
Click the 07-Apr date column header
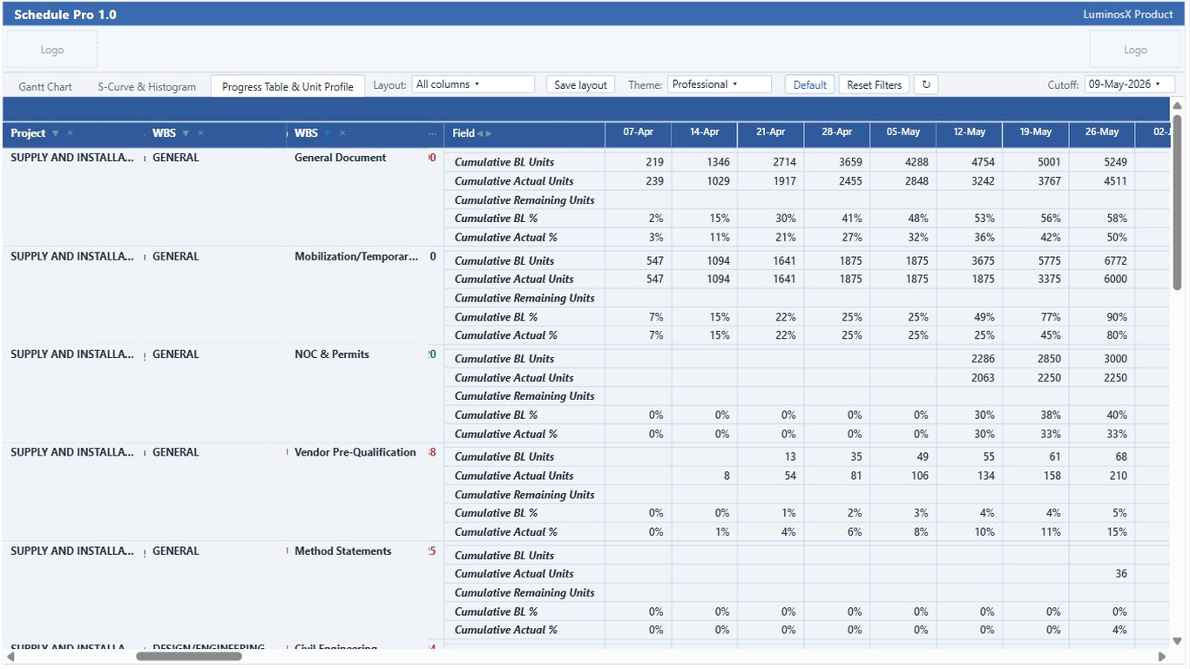point(638,132)
